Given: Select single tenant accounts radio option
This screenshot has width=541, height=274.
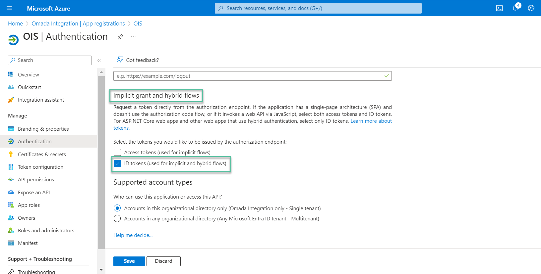Looking at the screenshot, I should point(117,208).
